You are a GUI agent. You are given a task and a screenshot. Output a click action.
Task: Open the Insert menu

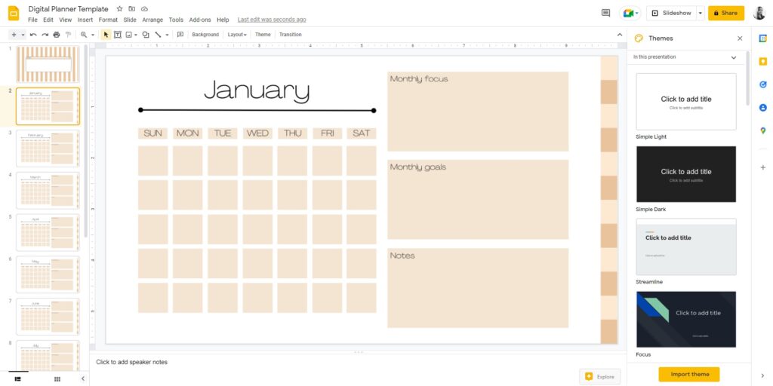pyautogui.click(x=85, y=20)
